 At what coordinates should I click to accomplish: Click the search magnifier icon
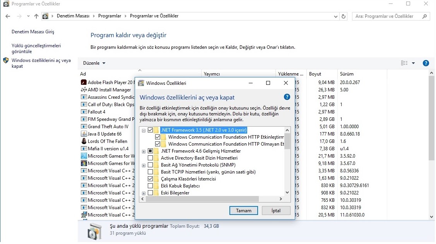(x=425, y=16)
